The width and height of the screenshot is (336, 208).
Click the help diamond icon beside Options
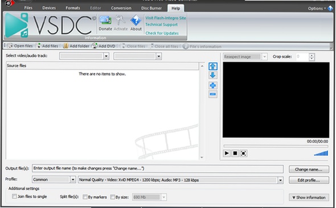pos(330,9)
